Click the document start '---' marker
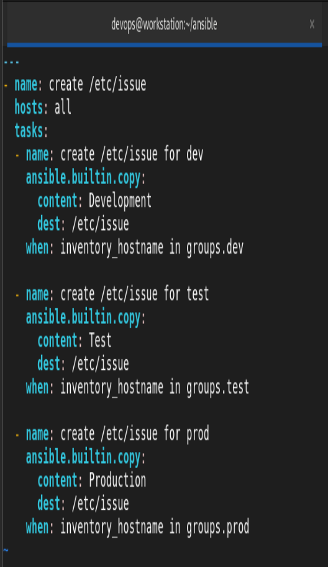 (x=11, y=62)
